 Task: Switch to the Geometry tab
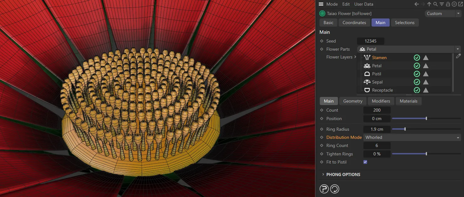(x=353, y=101)
